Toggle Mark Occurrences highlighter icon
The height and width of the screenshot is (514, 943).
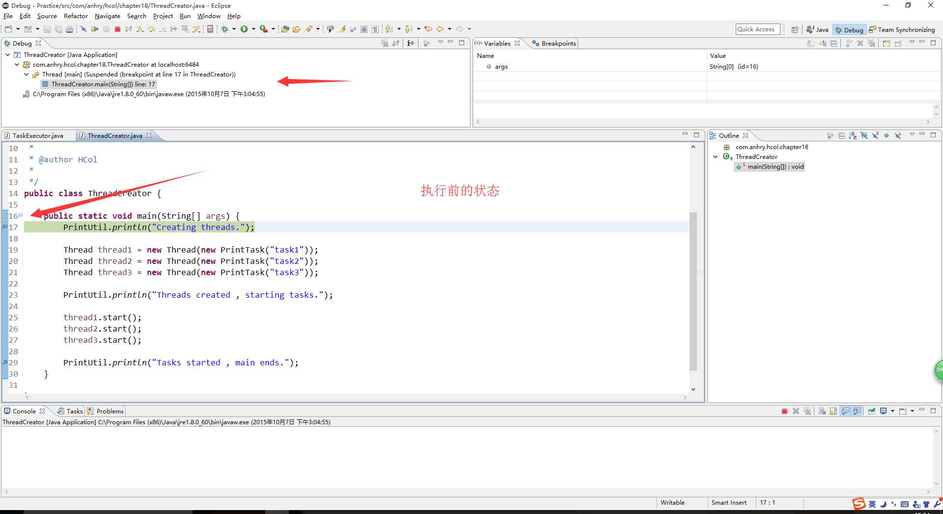pos(342,29)
